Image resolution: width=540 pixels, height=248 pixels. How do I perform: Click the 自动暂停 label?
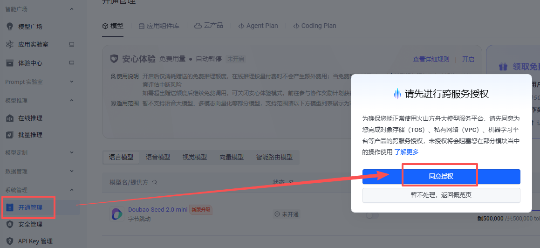(x=209, y=59)
